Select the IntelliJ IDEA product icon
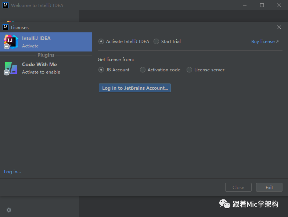288x217 pixels. tap(11, 42)
